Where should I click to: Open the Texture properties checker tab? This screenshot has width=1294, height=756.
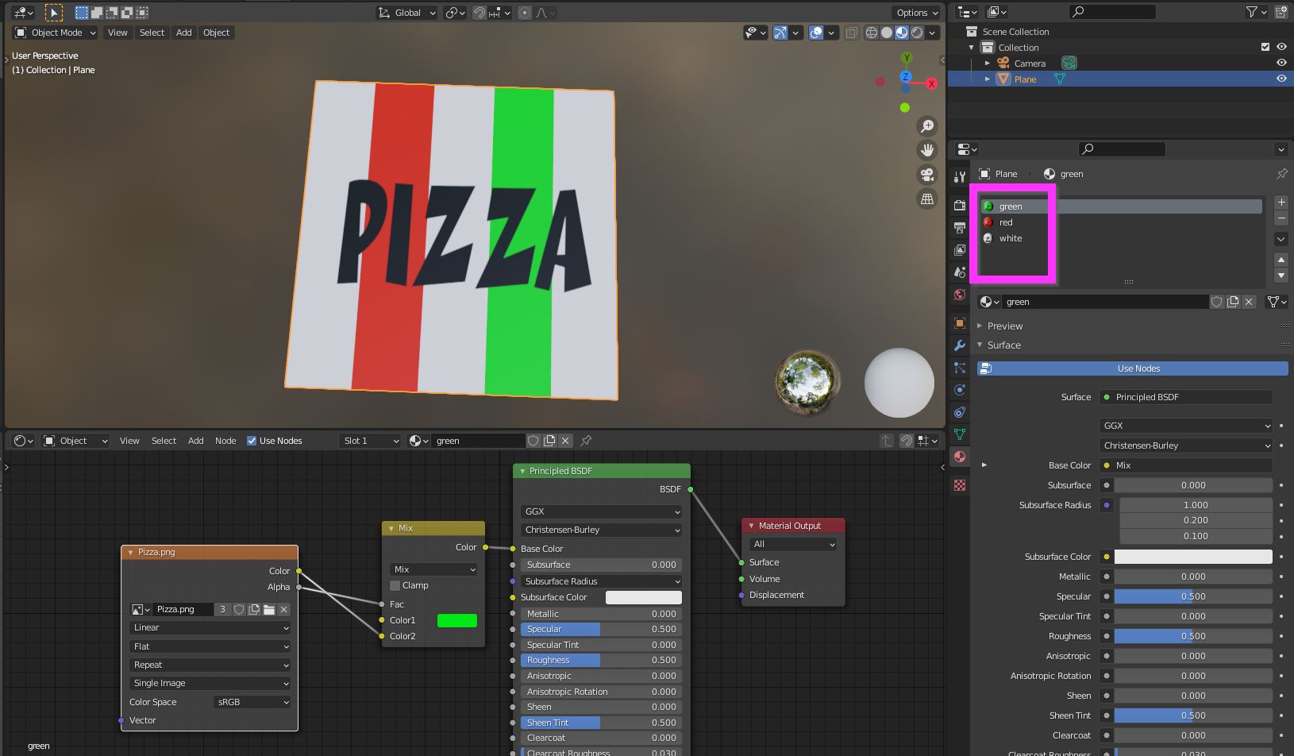point(960,485)
